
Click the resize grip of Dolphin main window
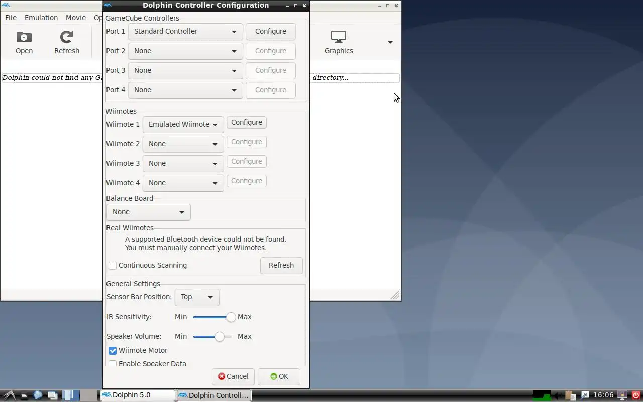395,295
